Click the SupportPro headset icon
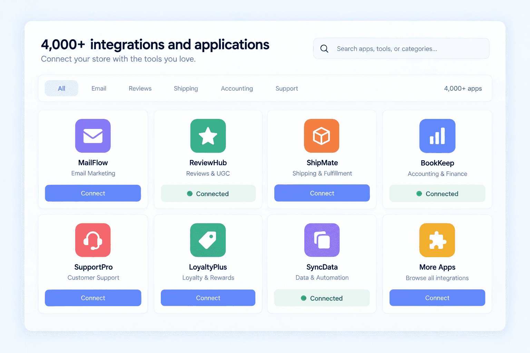 point(93,240)
